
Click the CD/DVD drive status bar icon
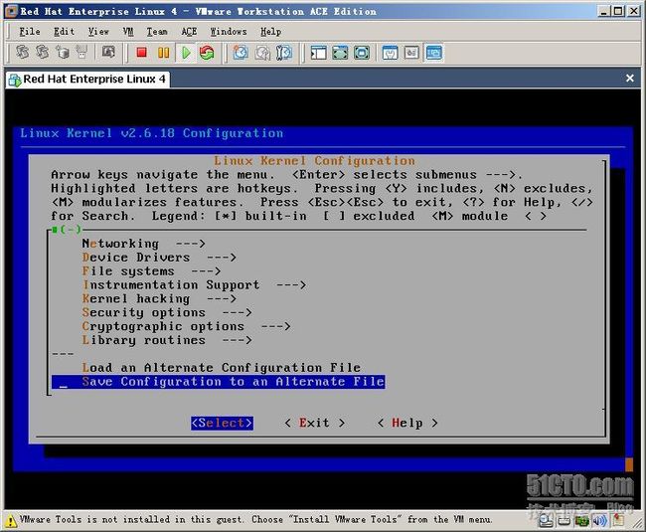547,521
